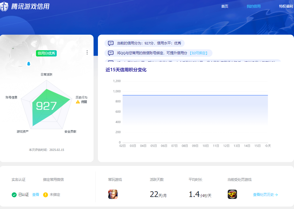Click the 安全贡献 radar label

pos(70,132)
